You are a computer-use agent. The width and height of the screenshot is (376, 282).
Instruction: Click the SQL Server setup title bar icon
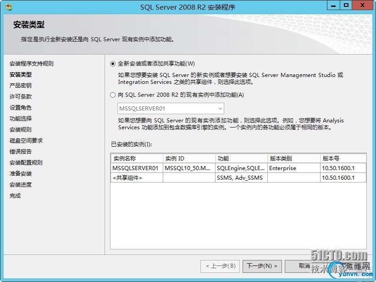pyautogui.click(x=9, y=7)
